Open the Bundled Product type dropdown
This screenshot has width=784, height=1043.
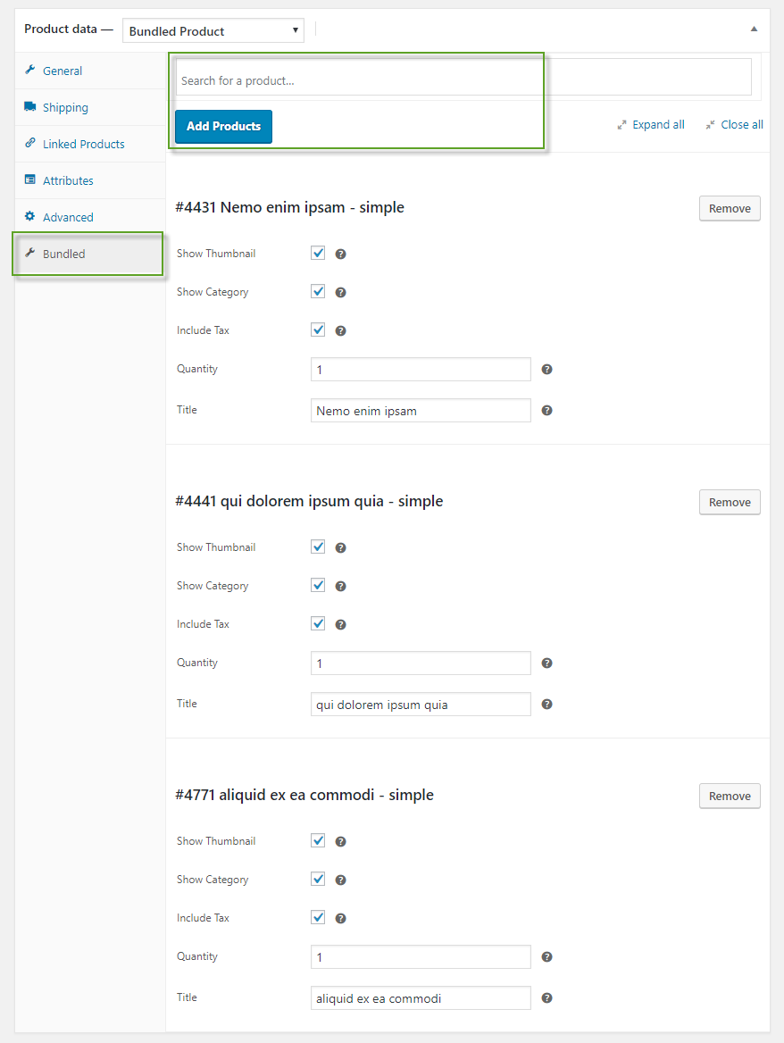tap(213, 30)
